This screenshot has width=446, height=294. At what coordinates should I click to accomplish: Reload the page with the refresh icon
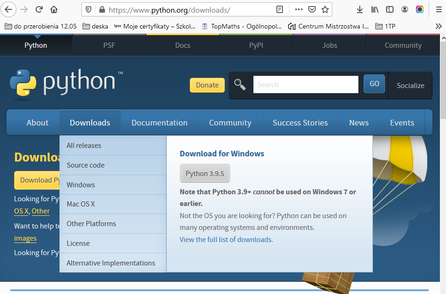point(39,10)
